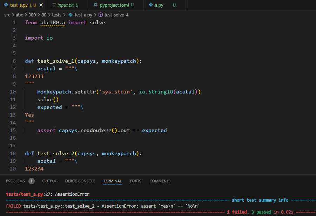Click the FAILED tests/test_a.py::test_solve_2 line
The width and height of the screenshot is (316, 216).
(x=103, y=206)
